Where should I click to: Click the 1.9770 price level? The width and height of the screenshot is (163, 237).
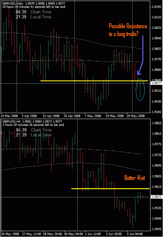tap(156, 59)
